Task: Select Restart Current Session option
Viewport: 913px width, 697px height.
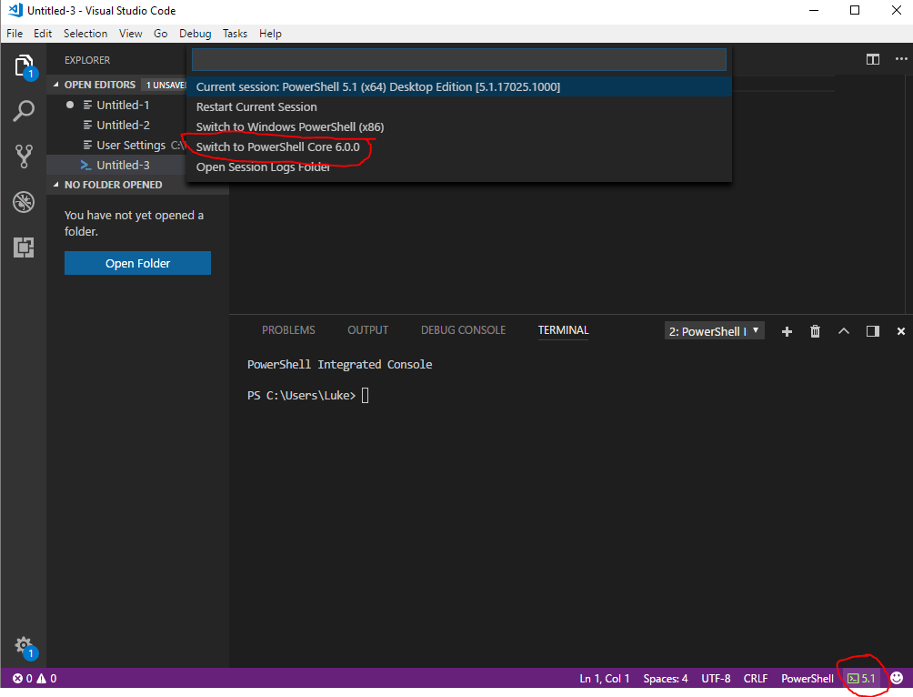Action: pos(459,107)
